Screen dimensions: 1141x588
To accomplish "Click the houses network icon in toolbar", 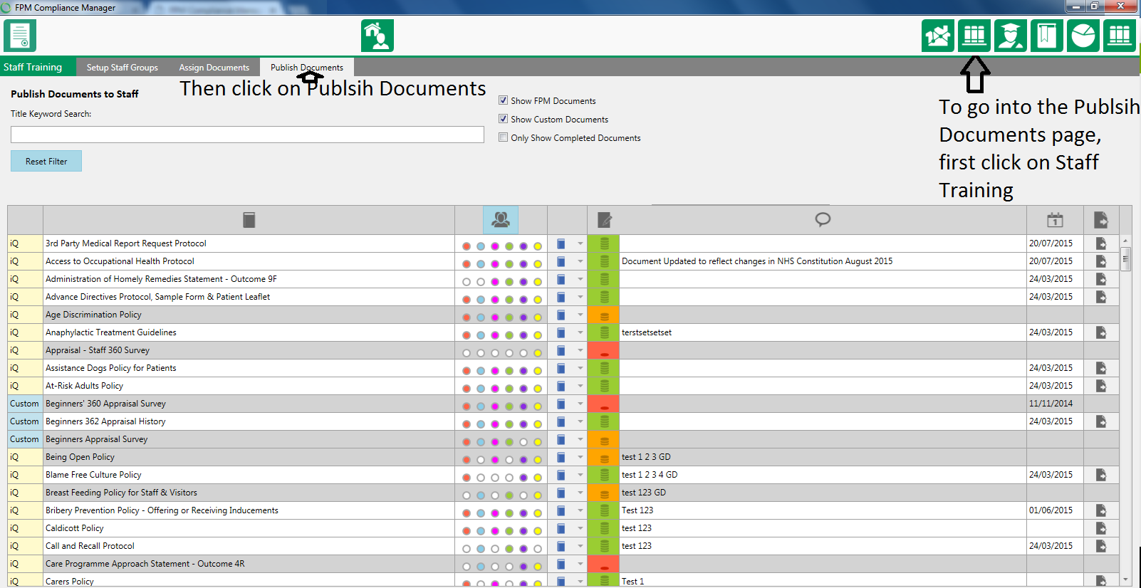I will [938, 36].
